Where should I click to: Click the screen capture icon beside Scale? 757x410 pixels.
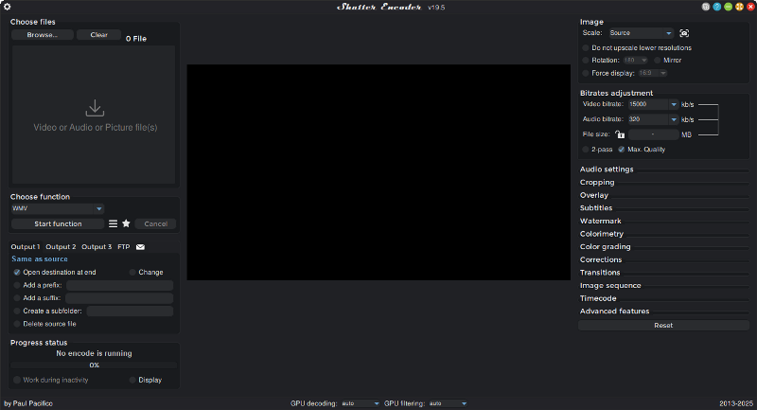point(684,33)
